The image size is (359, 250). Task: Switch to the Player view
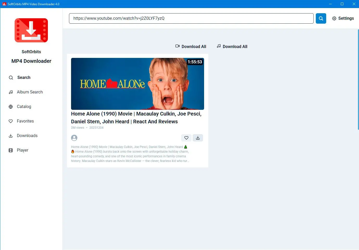click(x=22, y=150)
